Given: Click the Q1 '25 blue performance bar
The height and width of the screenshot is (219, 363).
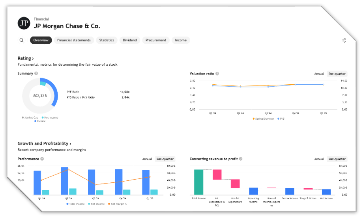Looking at the screenshot, I should [x=146, y=182].
